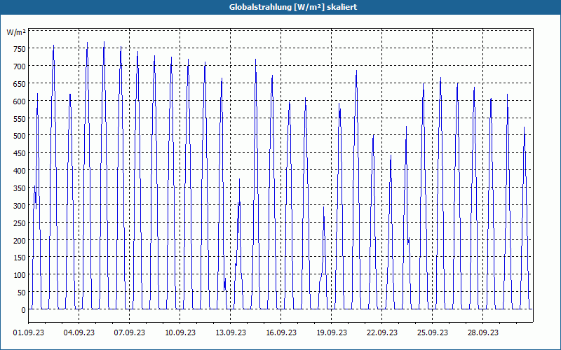Screen dimensions: 561x350
Task: Select the y-axis value '250'
Action: click(x=20, y=223)
